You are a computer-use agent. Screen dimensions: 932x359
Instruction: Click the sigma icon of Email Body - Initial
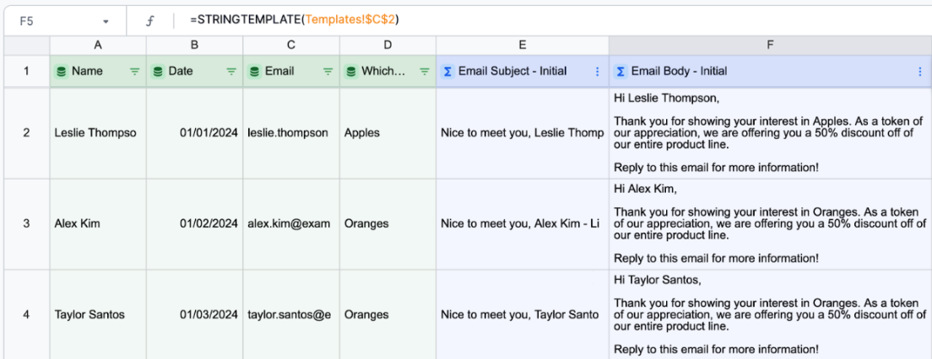[620, 71]
